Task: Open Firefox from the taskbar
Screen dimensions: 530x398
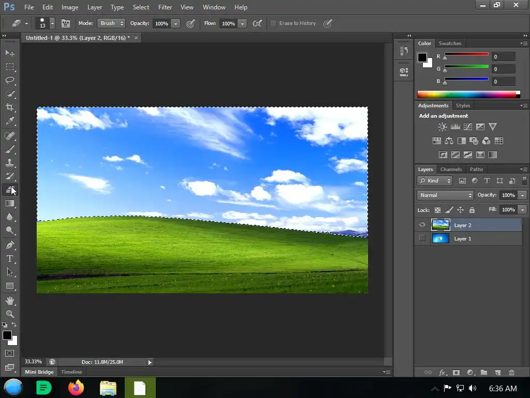Action: pyautogui.click(x=76, y=388)
